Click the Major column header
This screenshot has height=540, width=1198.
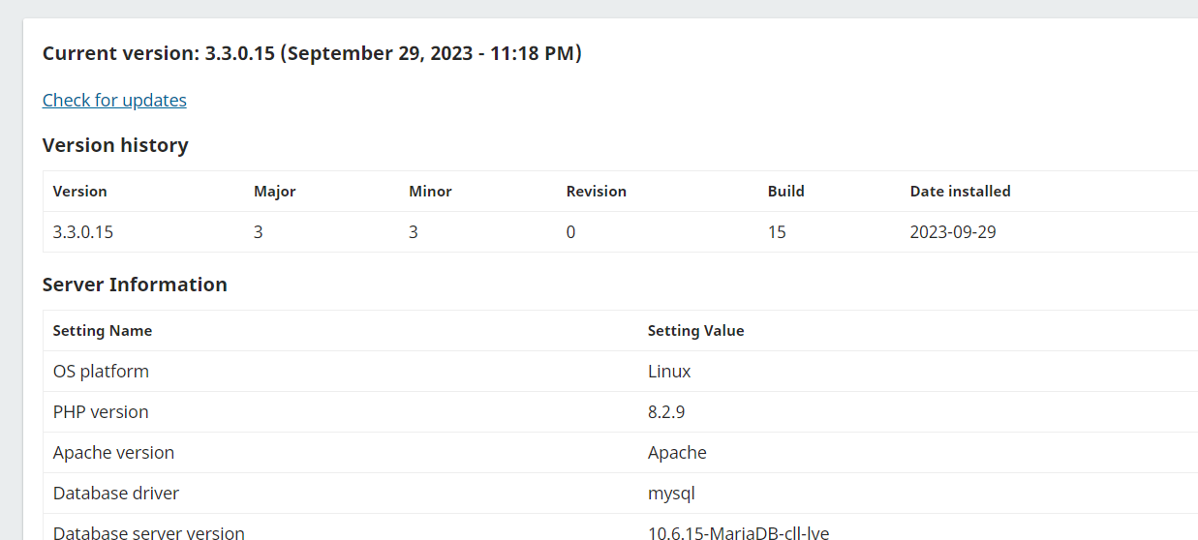tap(275, 192)
